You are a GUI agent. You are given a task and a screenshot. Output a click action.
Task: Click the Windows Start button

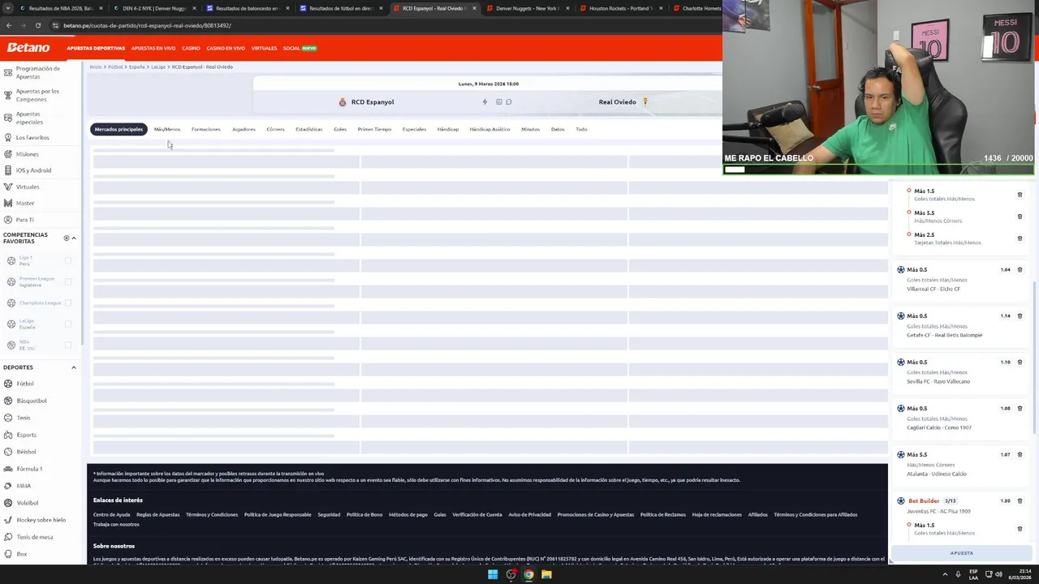click(493, 574)
